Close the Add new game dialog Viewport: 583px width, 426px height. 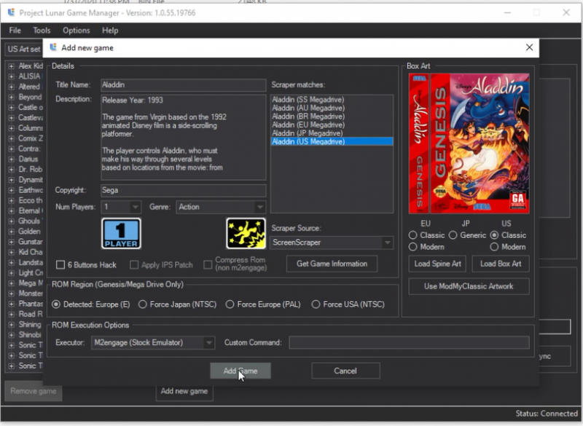coord(530,47)
